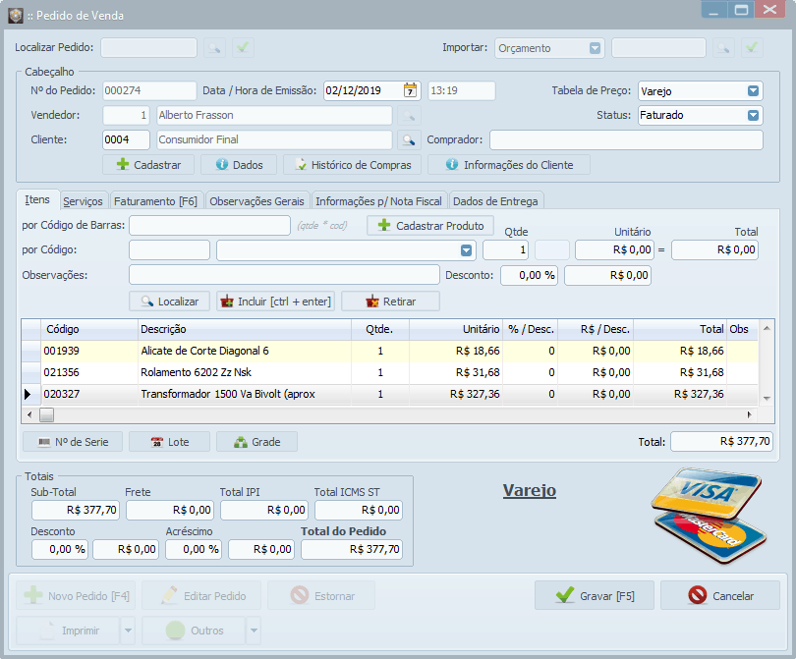796x659 pixels.
Task: Click the Retirar item button
Action: (x=390, y=302)
